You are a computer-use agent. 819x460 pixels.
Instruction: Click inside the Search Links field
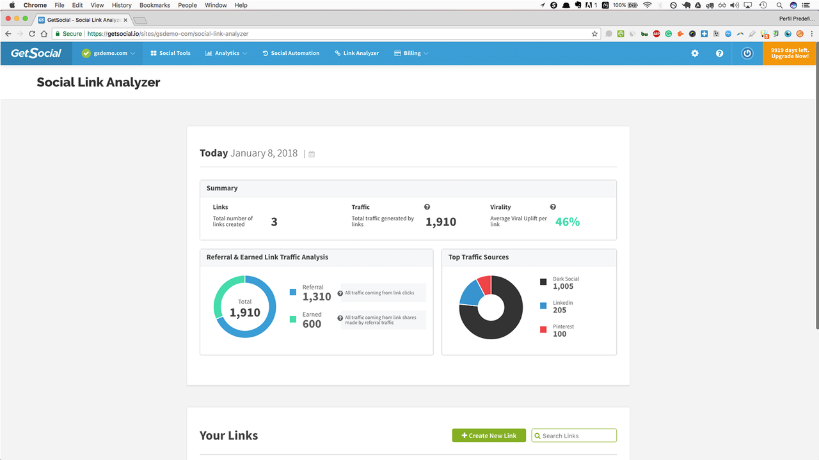click(573, 435)
